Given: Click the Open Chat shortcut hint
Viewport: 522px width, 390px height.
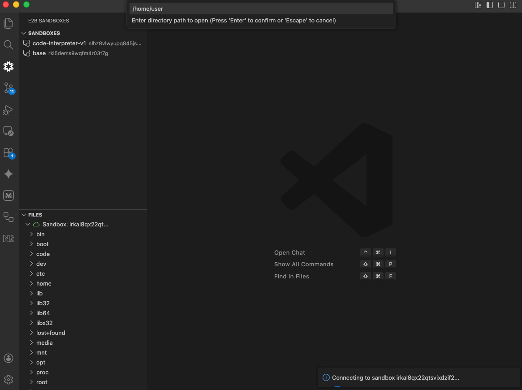Looking at the screenshot, I should tap(289, 252).
